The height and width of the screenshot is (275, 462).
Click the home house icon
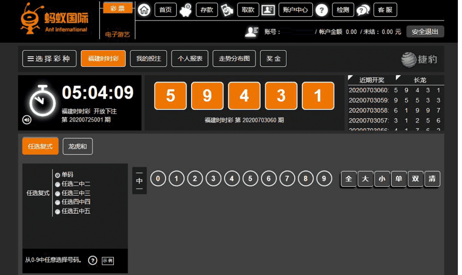144,10
